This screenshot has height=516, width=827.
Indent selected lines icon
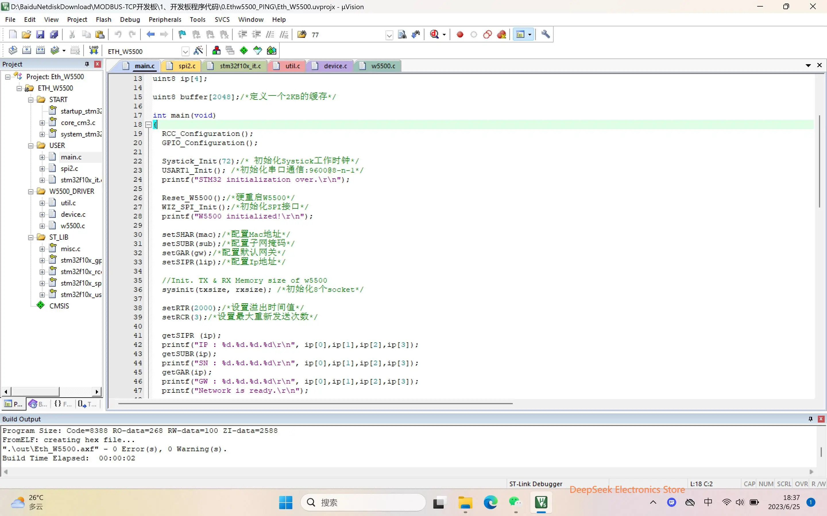pos(242,34)
